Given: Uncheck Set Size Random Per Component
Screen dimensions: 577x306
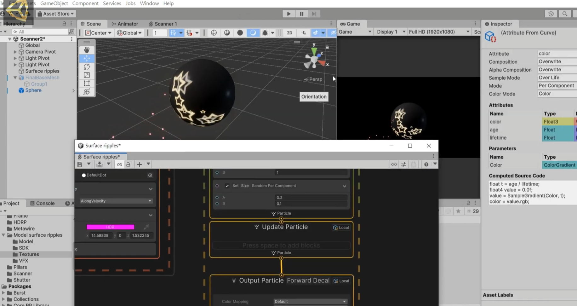Looking at the screenshot, I should (x=227, y=186).
